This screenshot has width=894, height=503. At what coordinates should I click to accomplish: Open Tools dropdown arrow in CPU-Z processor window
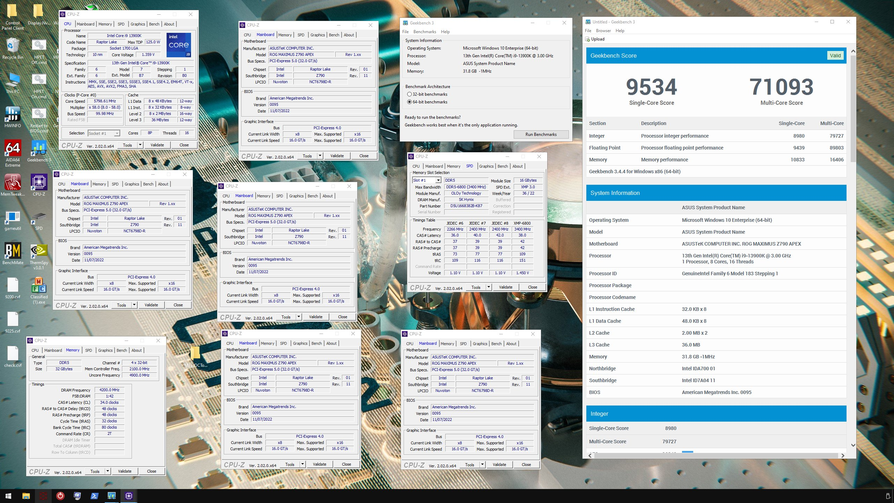pyautogui.click(x=140, y=145)
